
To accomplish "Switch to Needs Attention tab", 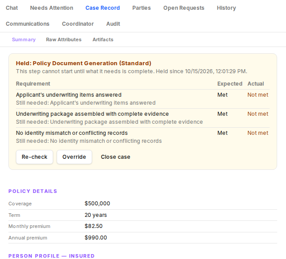I will [52, 8].
